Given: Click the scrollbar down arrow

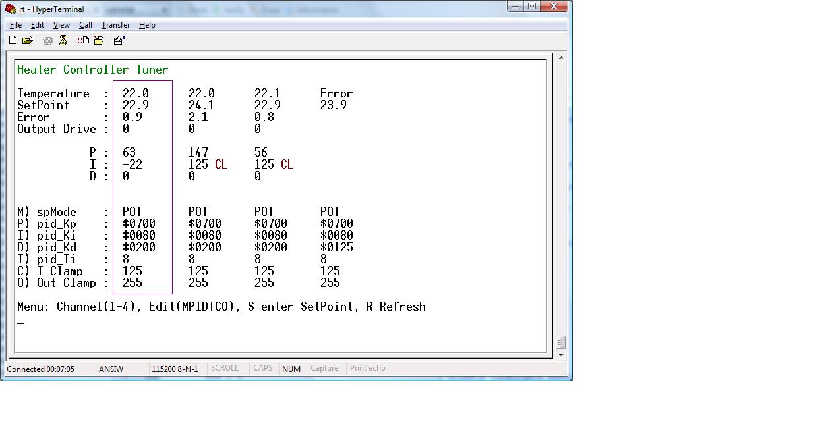Looking at the screenshot, I should pyautogui.click(x=560, y=355).
